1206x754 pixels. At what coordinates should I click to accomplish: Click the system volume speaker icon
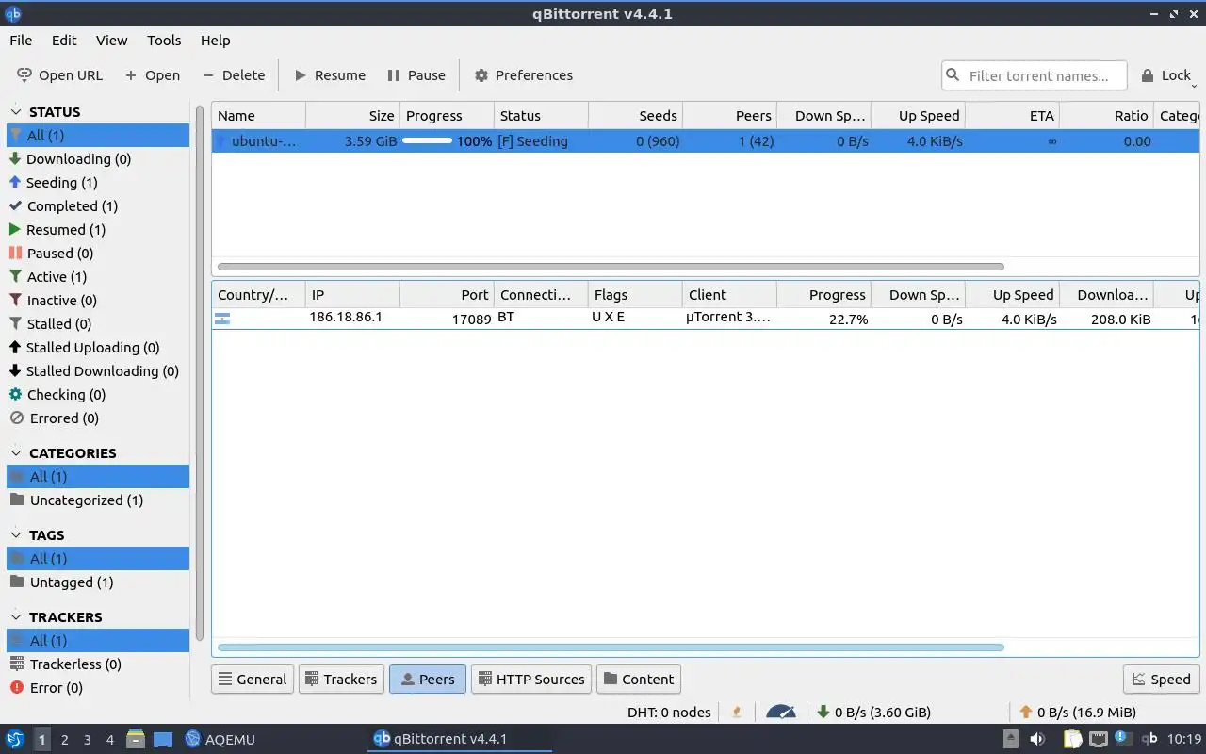pyautogui.click(x=1036, y=739)
